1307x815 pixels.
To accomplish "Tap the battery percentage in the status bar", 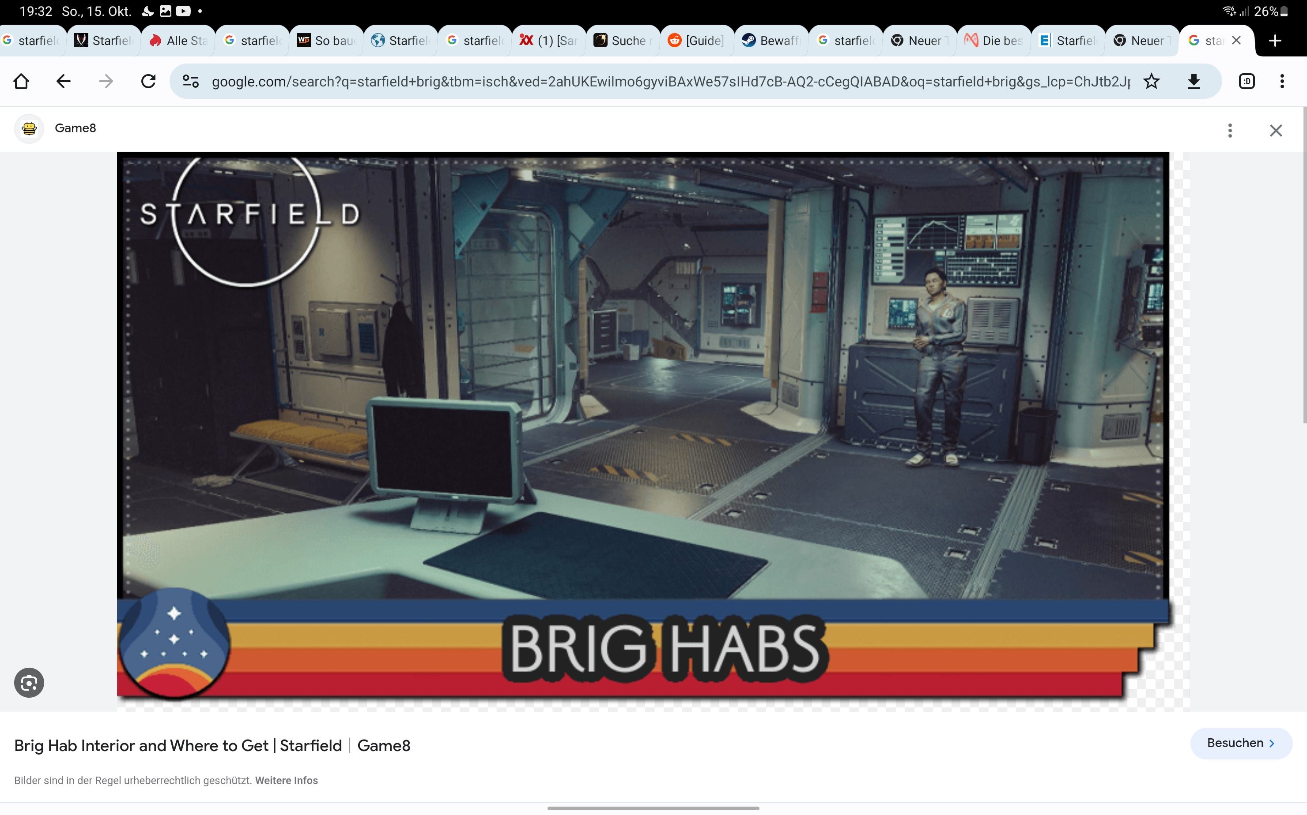I will pyautogui.click(x=1265, y=11).
